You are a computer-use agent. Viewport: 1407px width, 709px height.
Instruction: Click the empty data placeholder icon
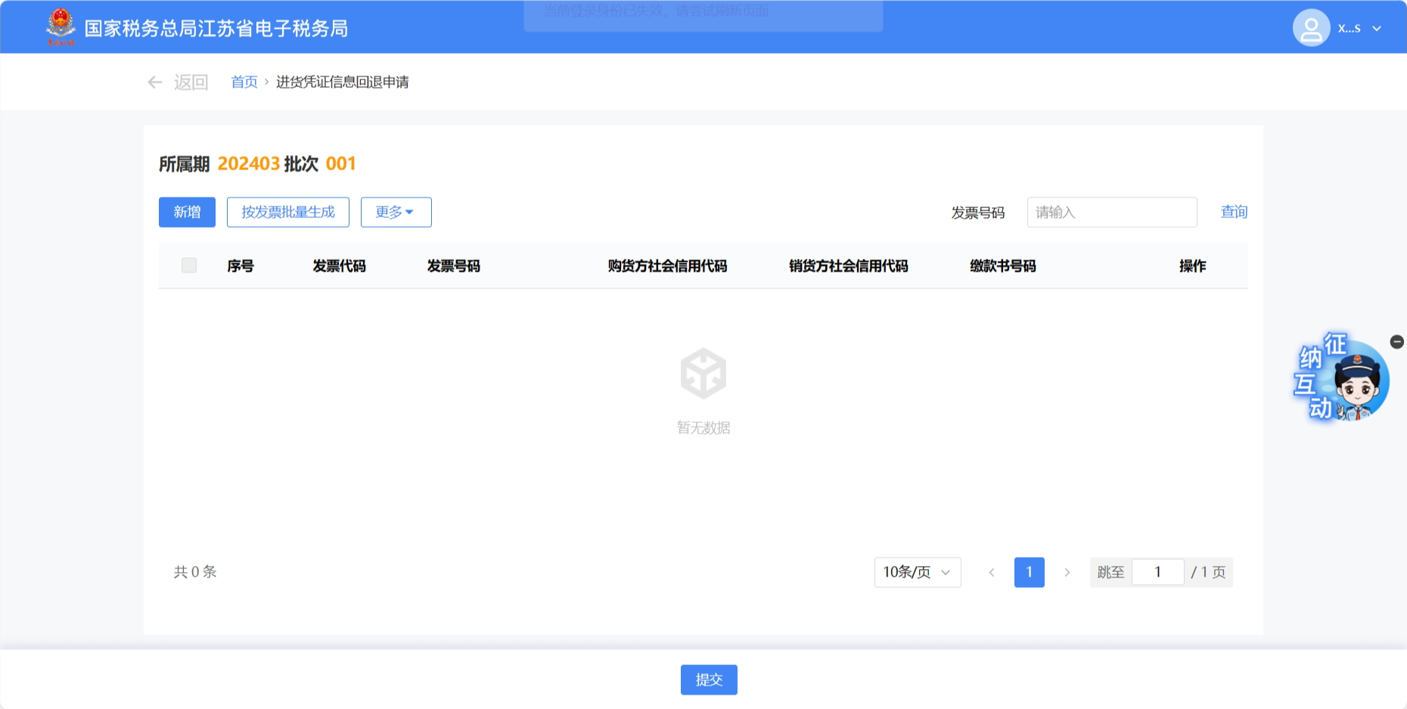point(703,373)
